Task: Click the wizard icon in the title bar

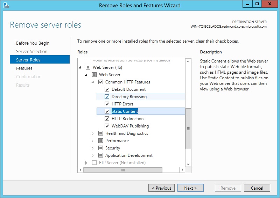Action: (x=6, y=5)
